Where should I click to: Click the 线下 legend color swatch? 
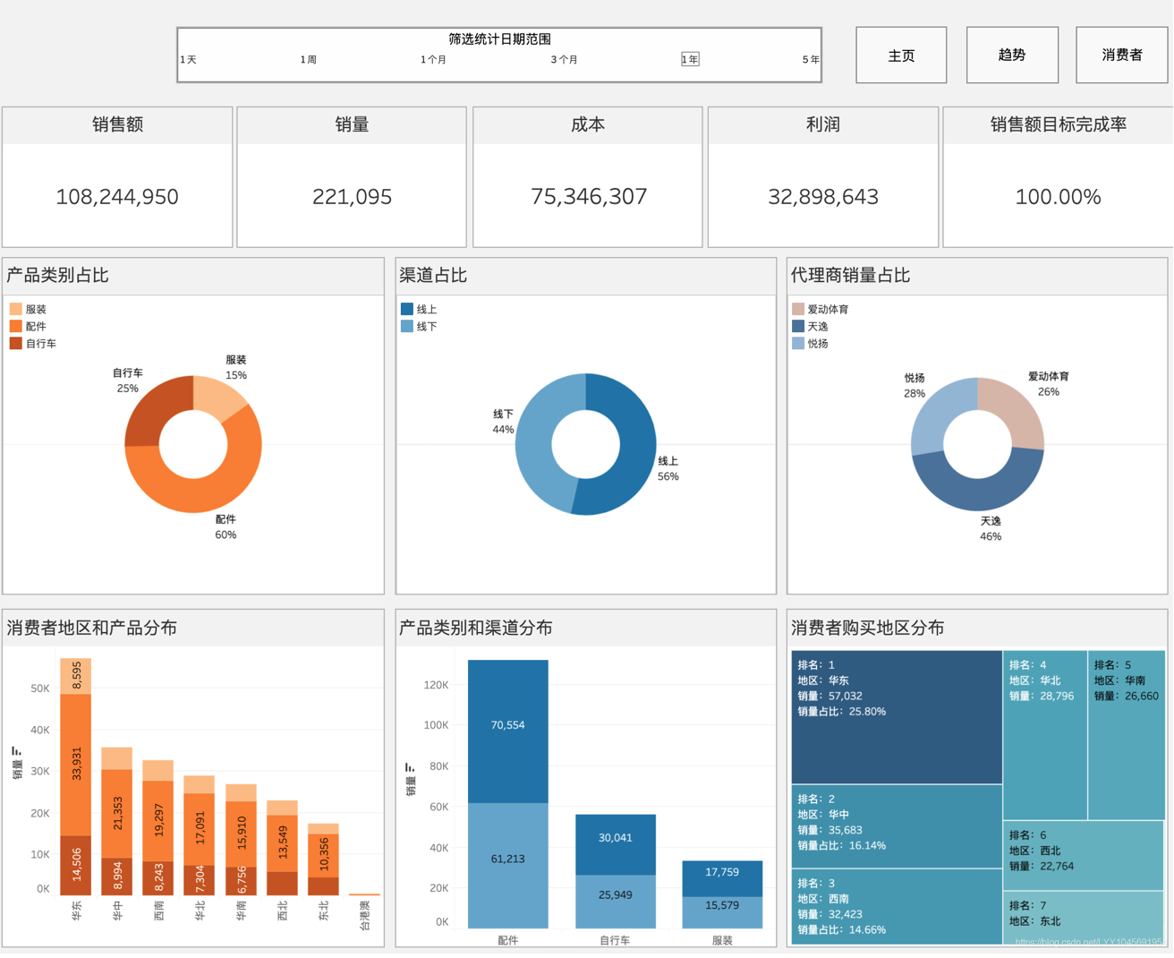click(407, 326)
